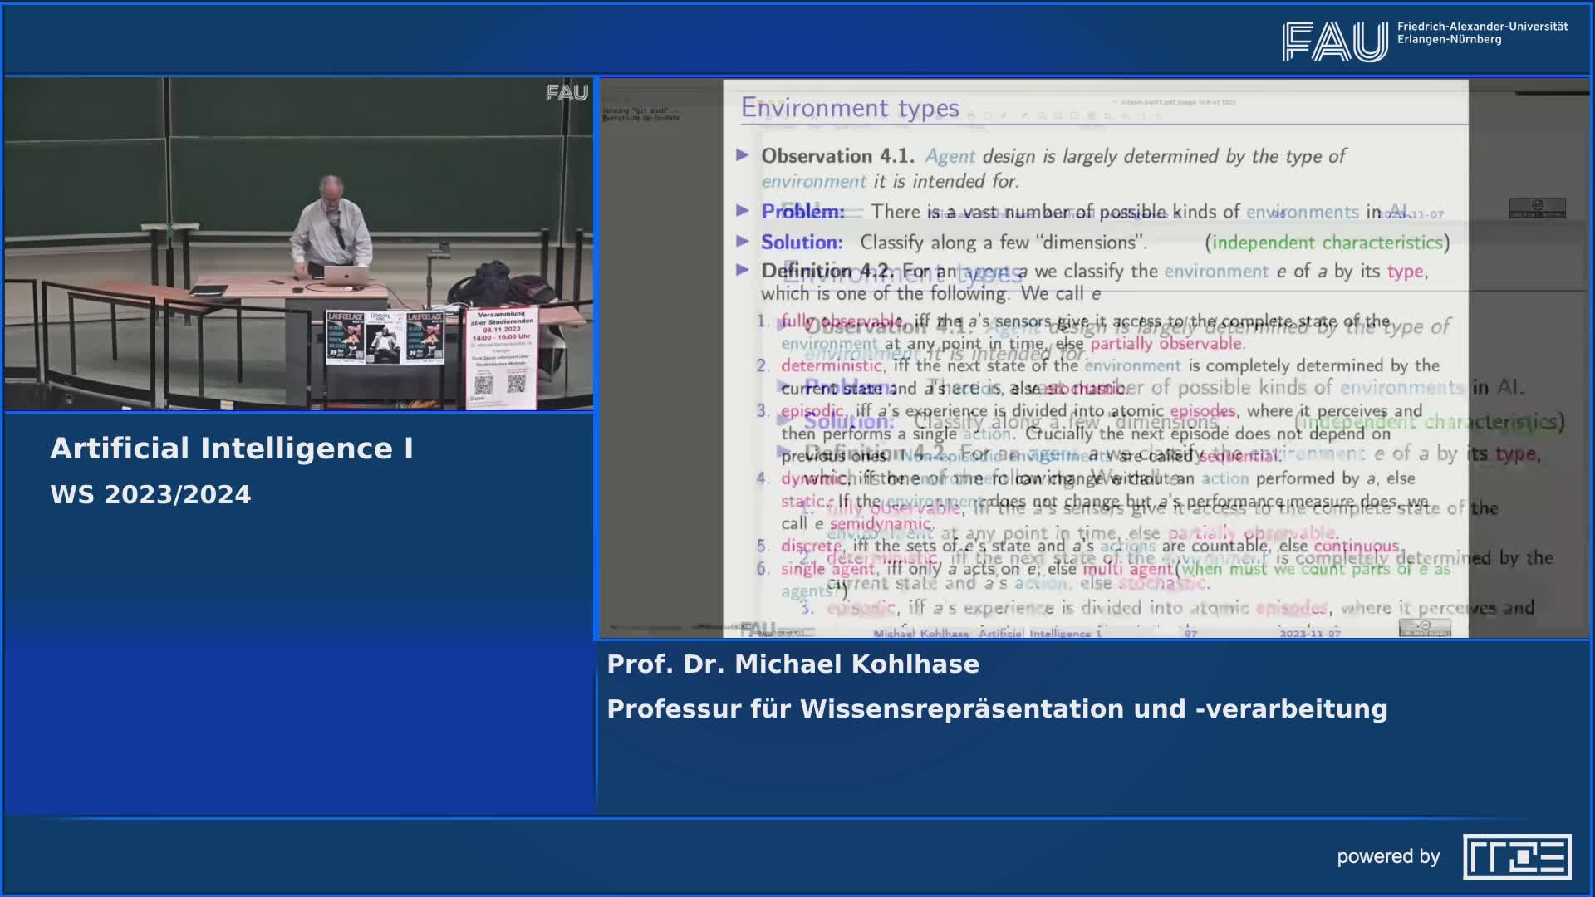The image size is (1595, 897).
Task: Click the triangle bullet before Observation 4.1
Action: point(743,155)
